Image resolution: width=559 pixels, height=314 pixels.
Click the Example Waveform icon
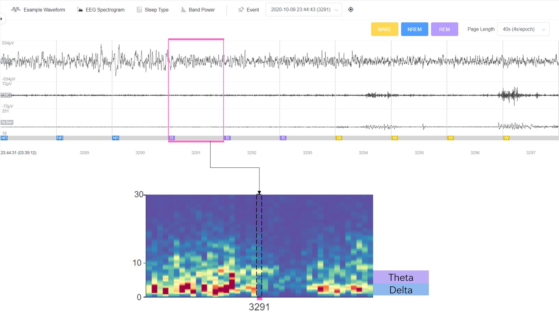click(16, 10)
